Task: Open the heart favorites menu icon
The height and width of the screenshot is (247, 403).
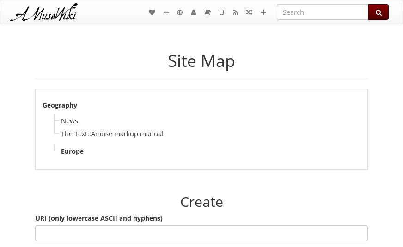Action: click(x=152, y=12)
